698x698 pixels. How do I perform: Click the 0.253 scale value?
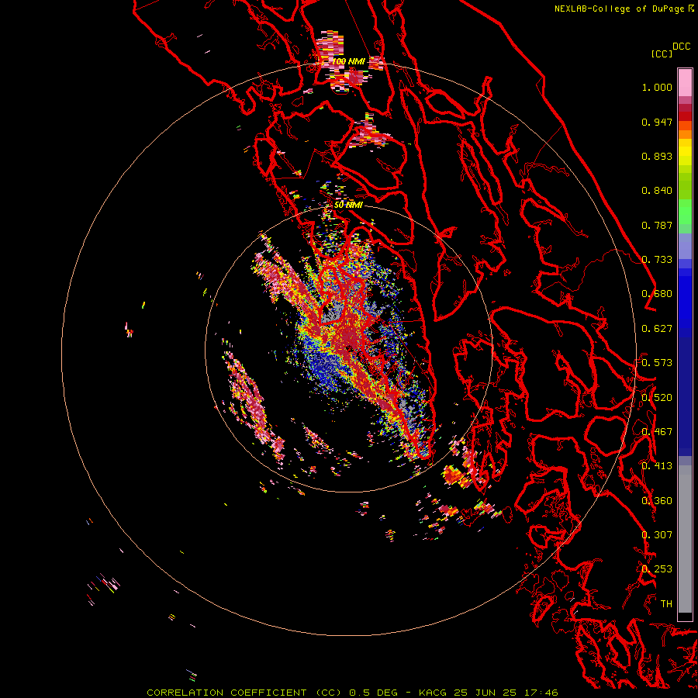[657, 569]
